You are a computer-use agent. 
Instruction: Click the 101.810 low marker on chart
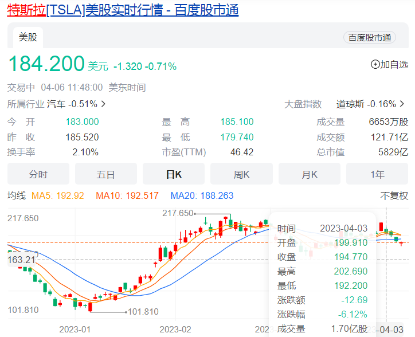coord(143,312)
